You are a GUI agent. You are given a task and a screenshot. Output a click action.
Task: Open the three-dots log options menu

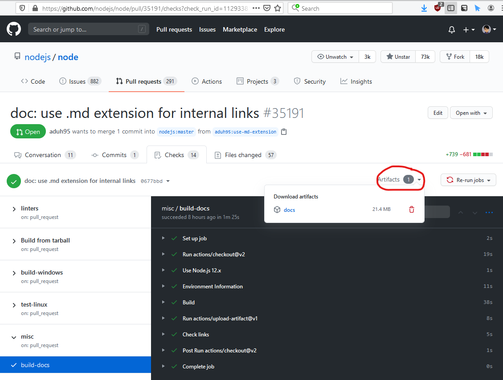point(489,212)
